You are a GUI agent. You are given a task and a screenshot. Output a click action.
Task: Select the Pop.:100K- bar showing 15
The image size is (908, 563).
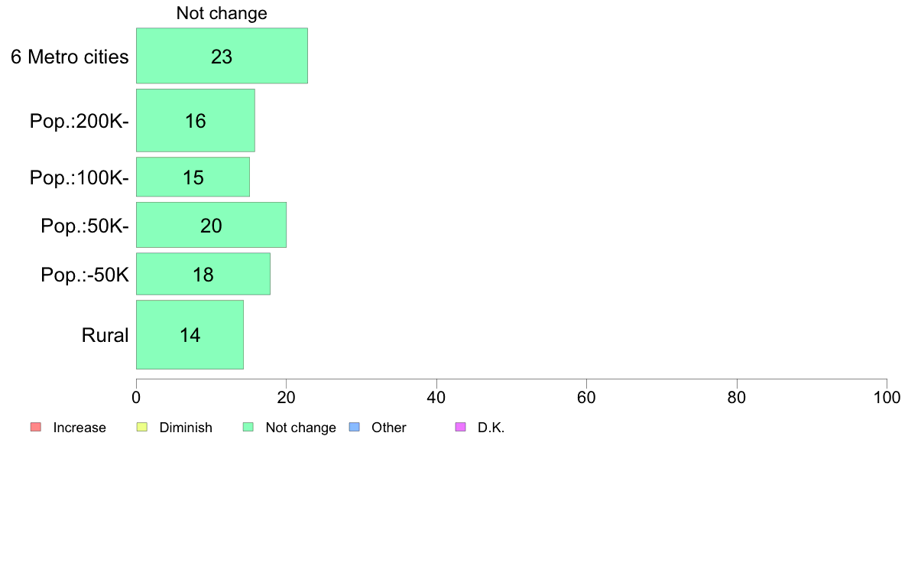coord(193,177)
